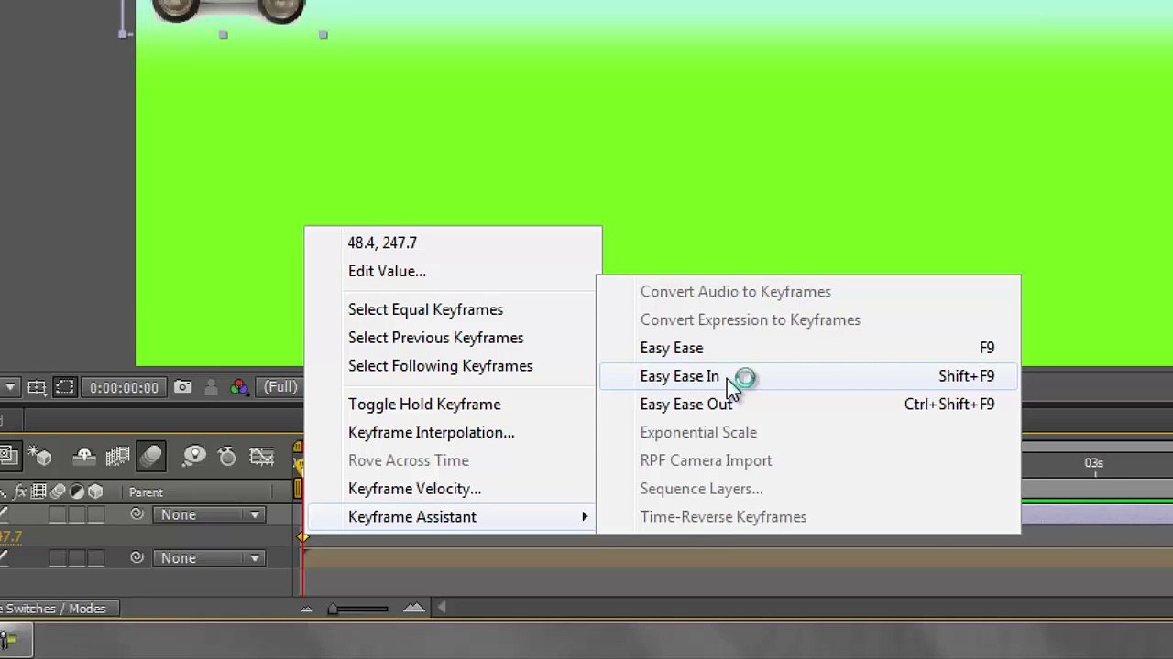The width and height of the screenshot is (1173, 659).
Task: Click the 0:00:00:00 current time field
Action: [x=124, y=388]
